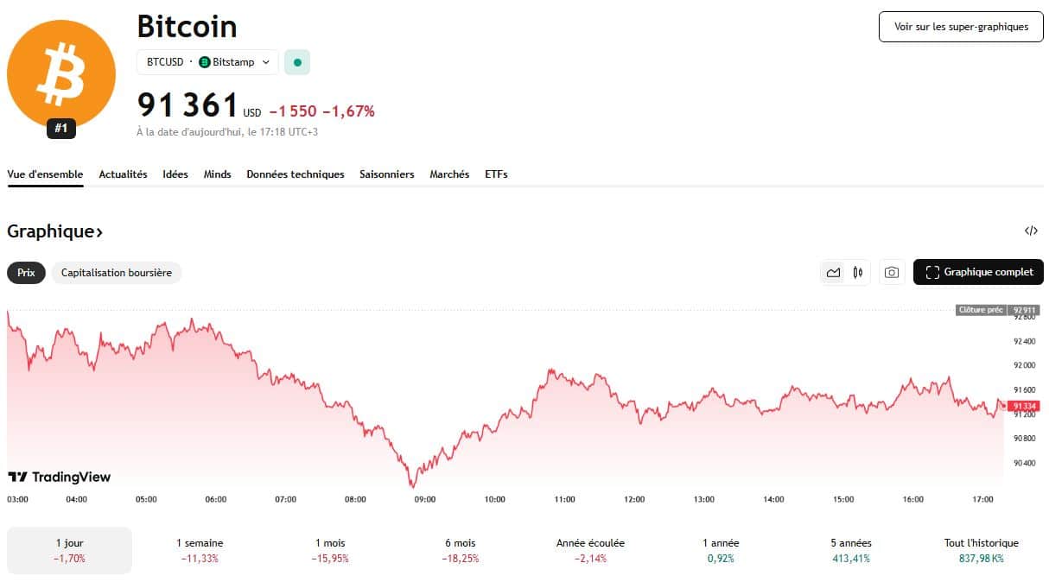Click the orange Bitcoin logo

tap(61, 74)
